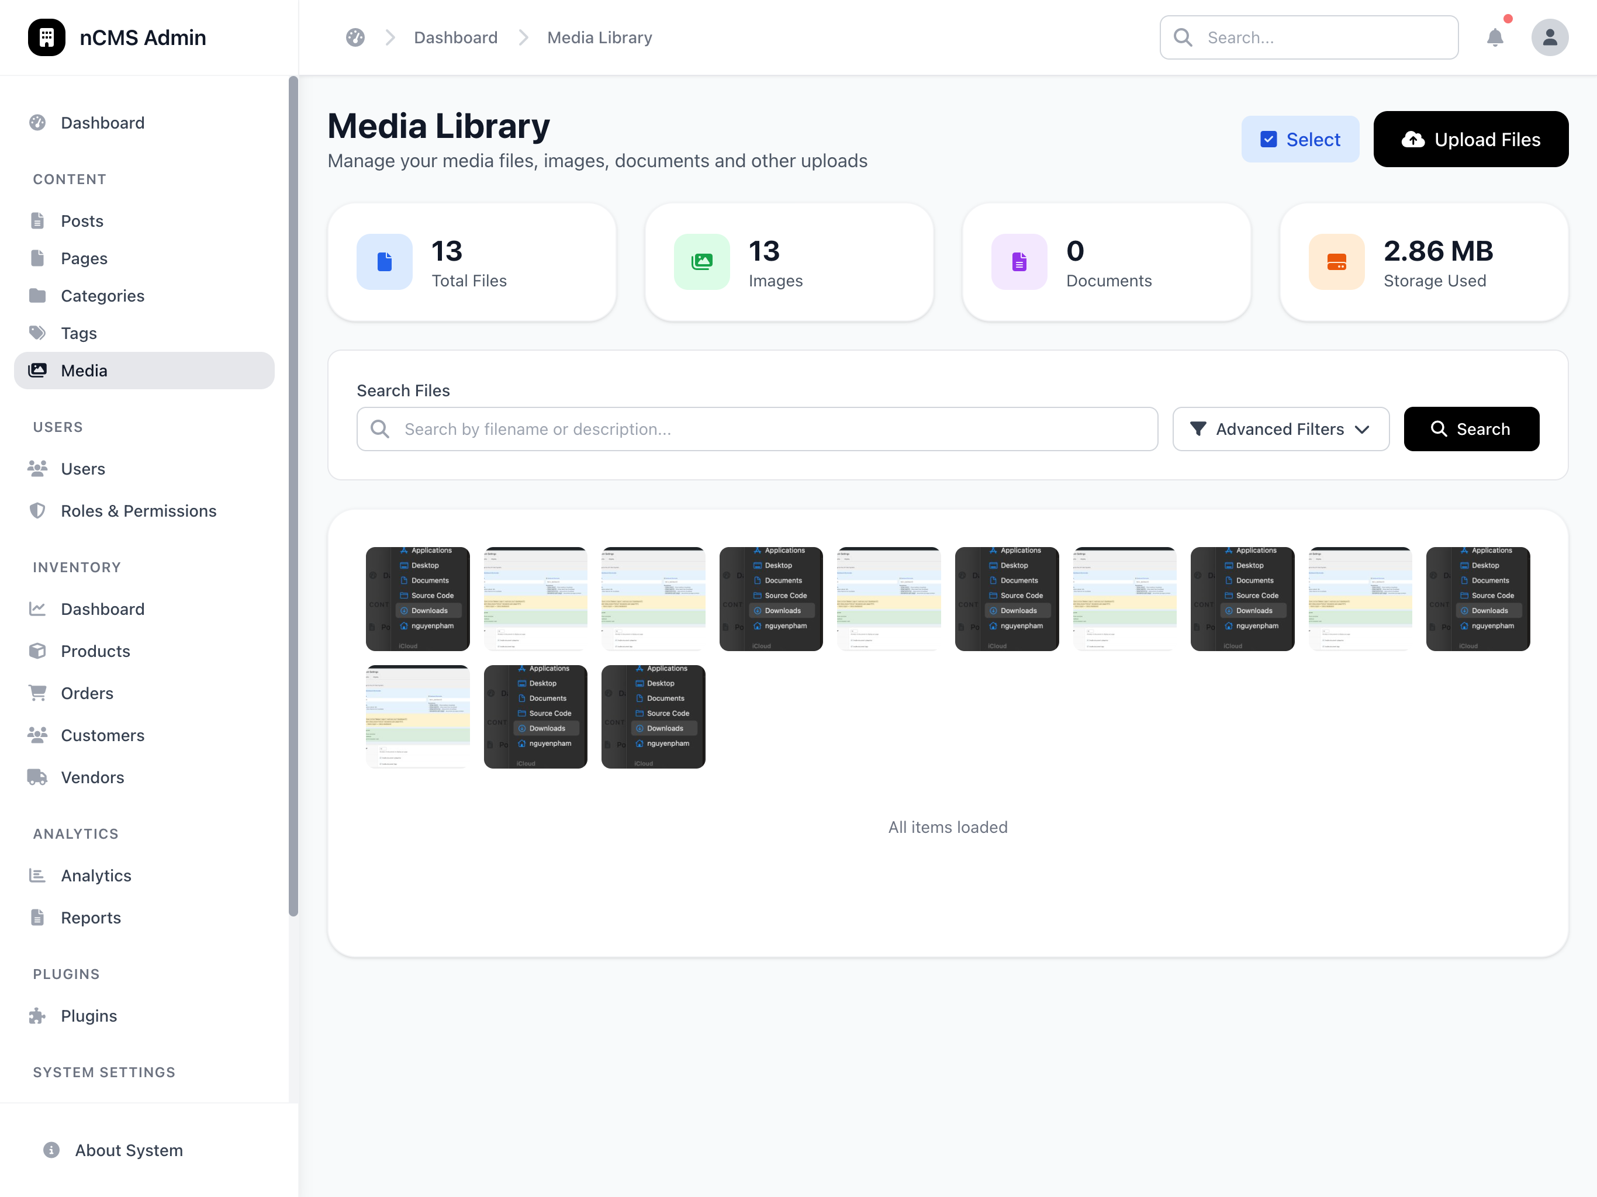
Task: Toggle the Select checkbox button
Action: pyautogui.click(x=1299, y=139)
